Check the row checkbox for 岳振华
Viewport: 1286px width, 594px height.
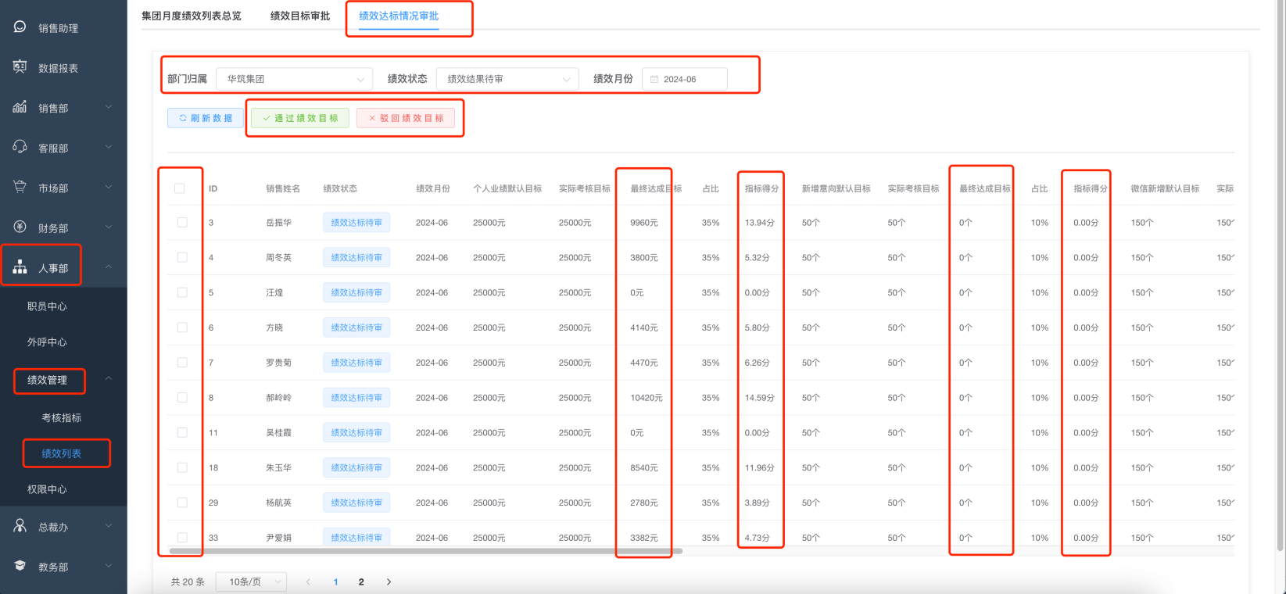point(182,223)
